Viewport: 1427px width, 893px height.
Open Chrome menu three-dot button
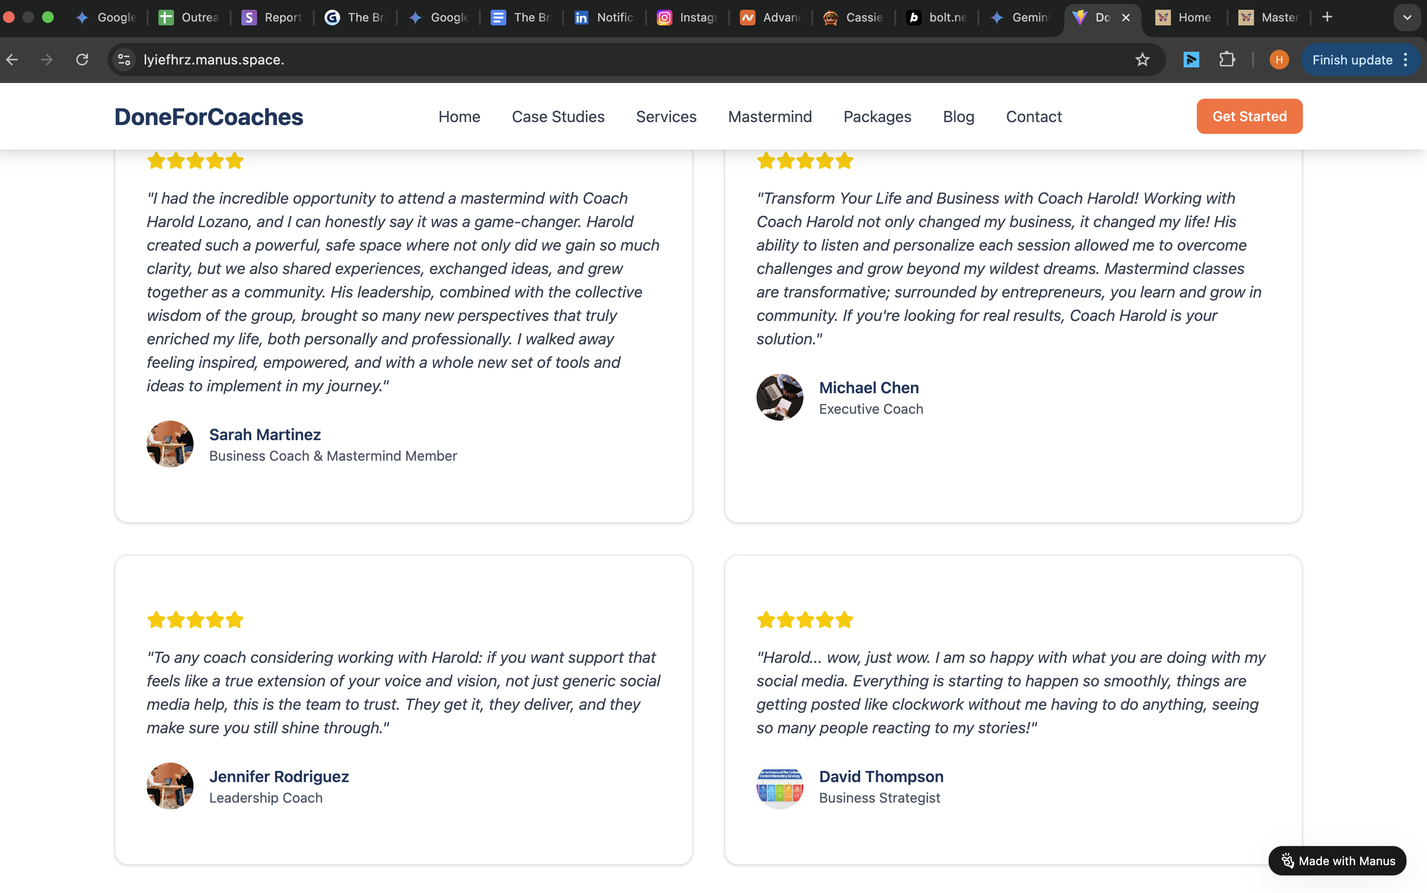tap(1405, 60)
